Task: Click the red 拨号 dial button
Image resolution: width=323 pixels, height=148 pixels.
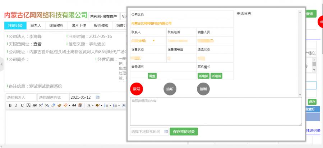Action: tap(137, 89)
